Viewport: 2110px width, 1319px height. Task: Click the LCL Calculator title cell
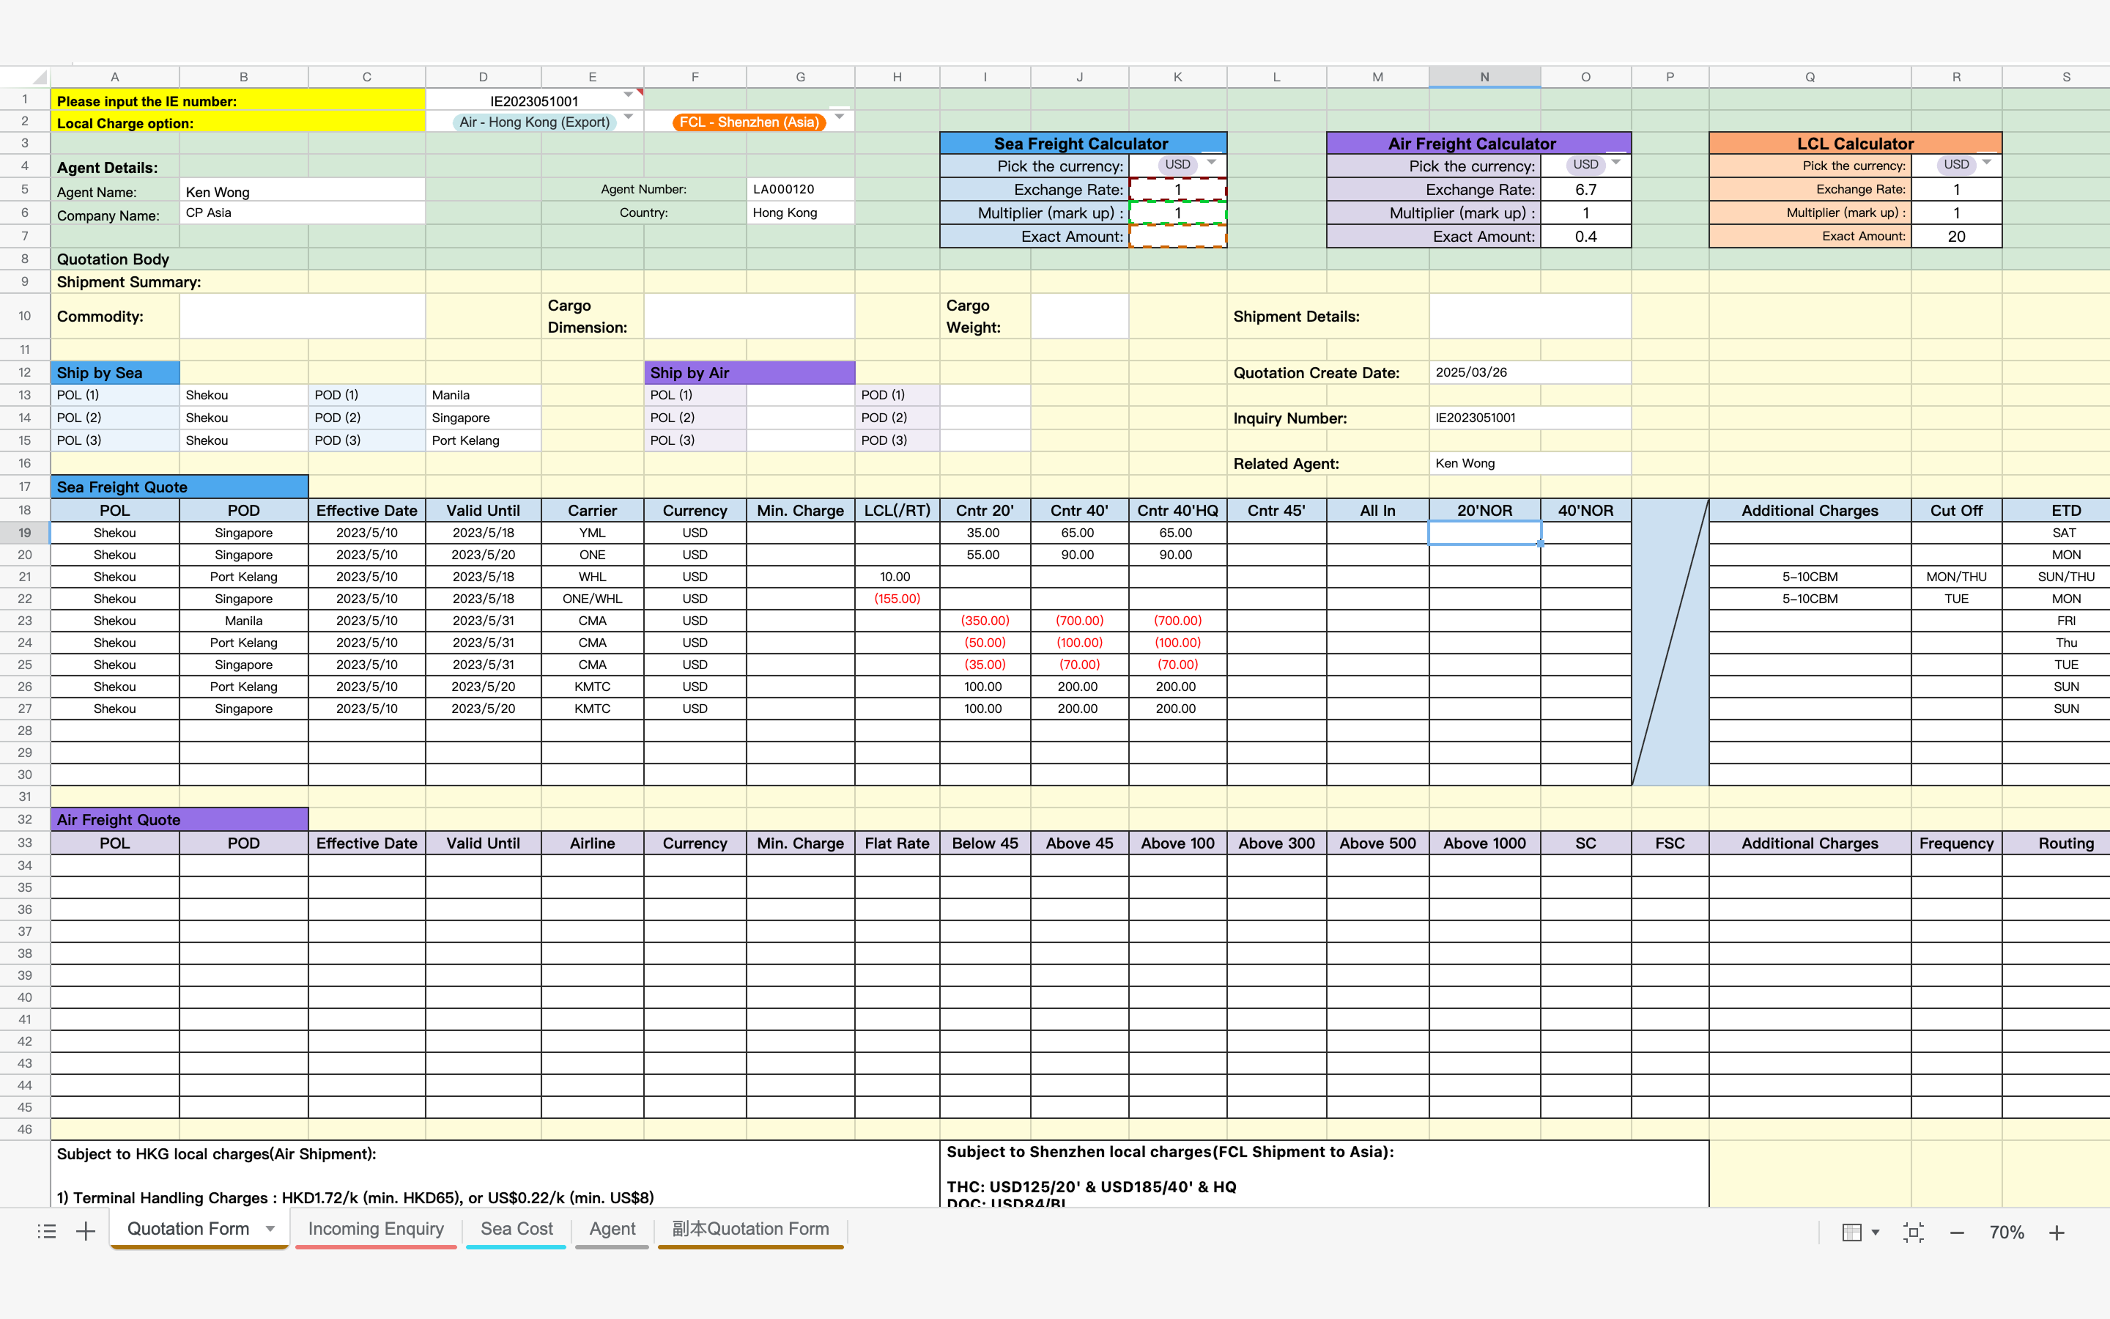(1855, 144)
